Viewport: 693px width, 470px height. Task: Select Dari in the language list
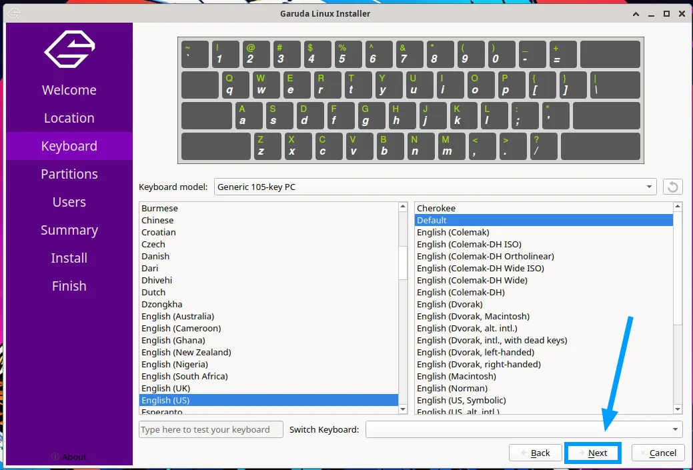point(268,268)
